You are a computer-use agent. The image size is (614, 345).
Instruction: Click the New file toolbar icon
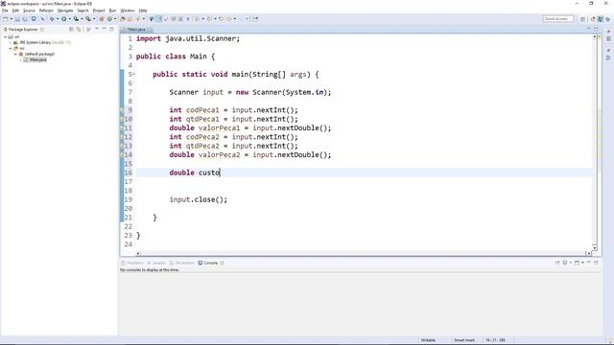point(6,19)
